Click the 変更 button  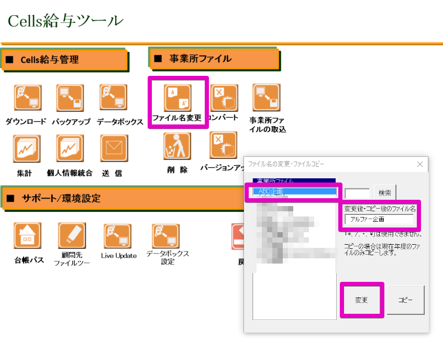pyautogui.click(x=362, y=300)
